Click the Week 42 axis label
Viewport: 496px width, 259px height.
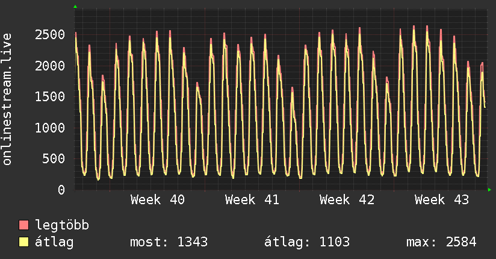pyautogui.click(x=347, y=200)
